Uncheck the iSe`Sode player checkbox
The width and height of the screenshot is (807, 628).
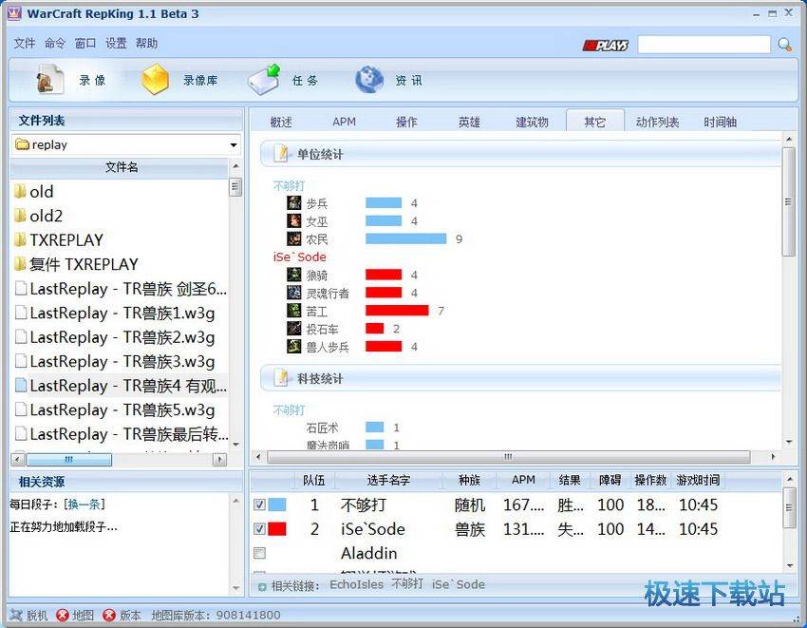tap(259, 529)
